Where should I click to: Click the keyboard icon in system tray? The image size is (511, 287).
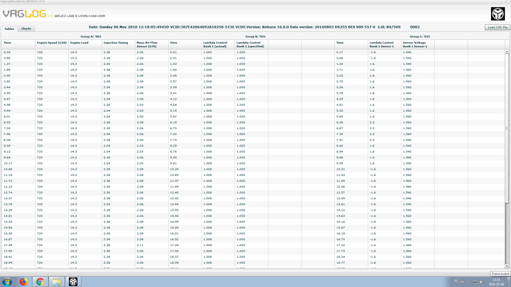[462, 282]
